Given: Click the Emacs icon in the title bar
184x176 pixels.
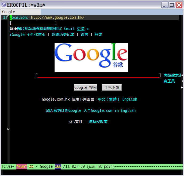Looking at the screenshot, I should click(x=4, y=5).
